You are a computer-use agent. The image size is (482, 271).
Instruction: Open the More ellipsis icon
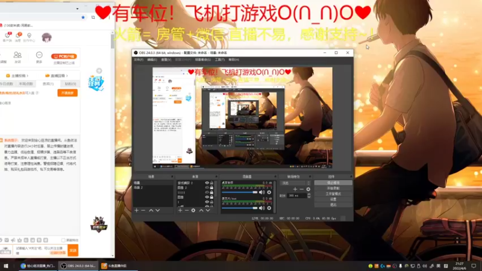tap(39, 55)
